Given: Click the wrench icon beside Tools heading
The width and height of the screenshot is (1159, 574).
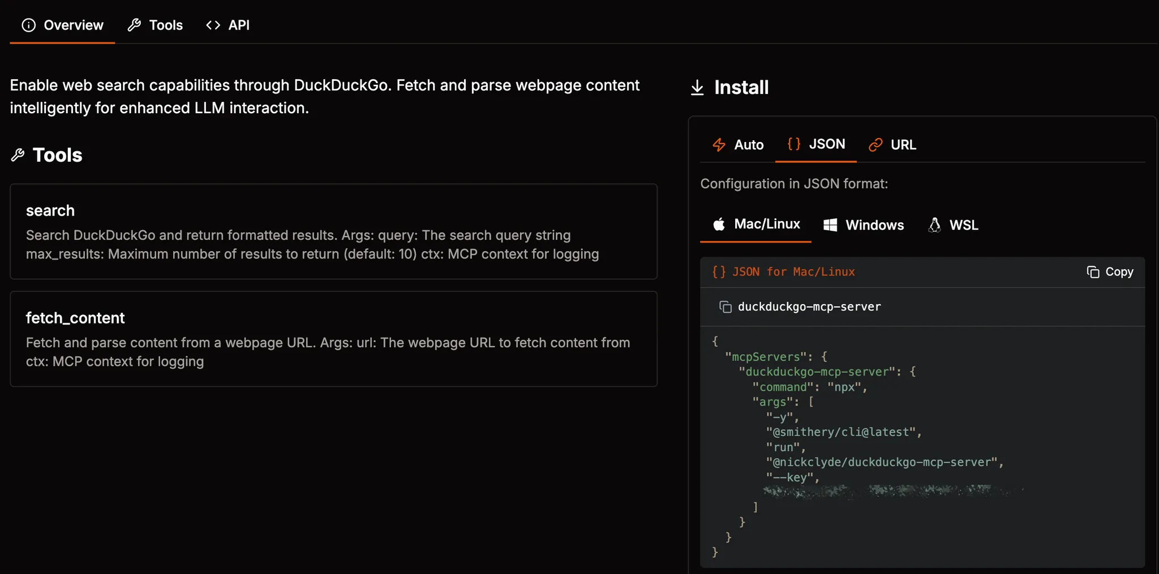Looking at the screenshot, I should (18, 155).
